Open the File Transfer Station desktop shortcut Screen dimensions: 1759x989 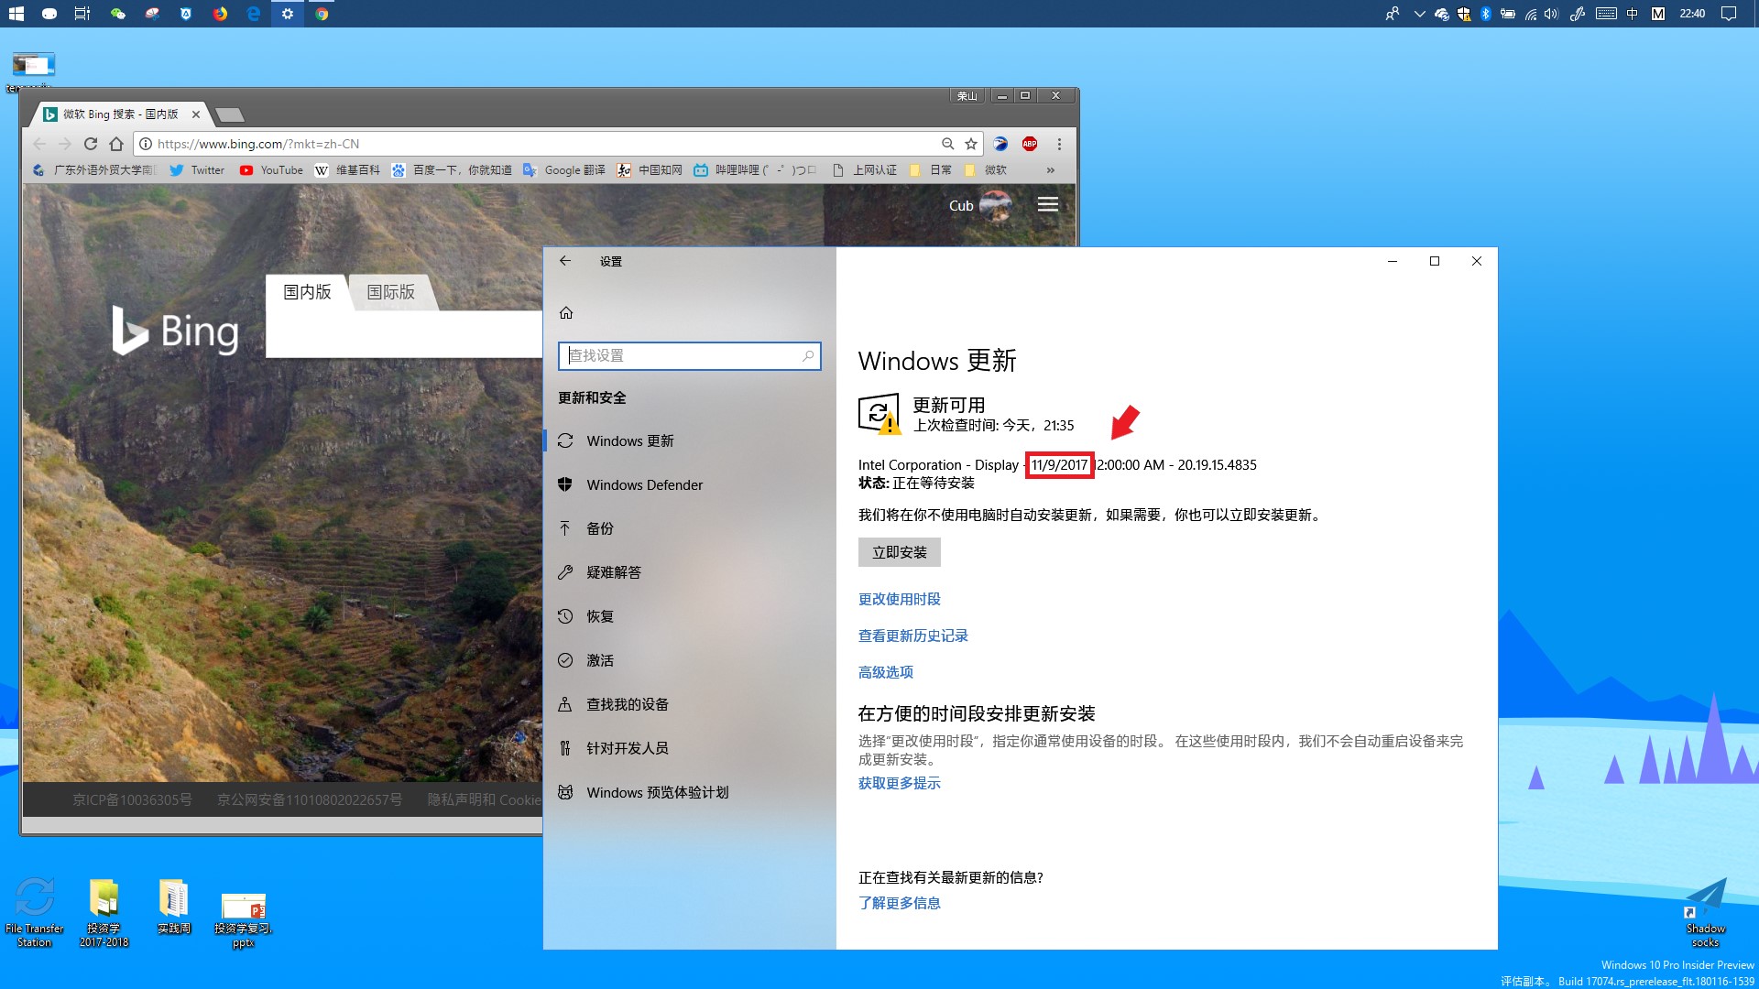pos(35,912)
